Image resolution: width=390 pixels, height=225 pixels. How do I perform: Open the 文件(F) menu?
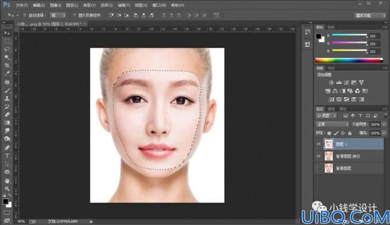22,5
